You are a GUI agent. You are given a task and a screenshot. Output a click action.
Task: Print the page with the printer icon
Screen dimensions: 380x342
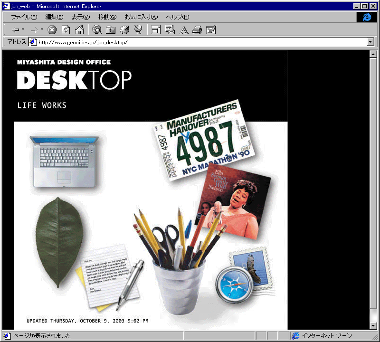[197, 30]
